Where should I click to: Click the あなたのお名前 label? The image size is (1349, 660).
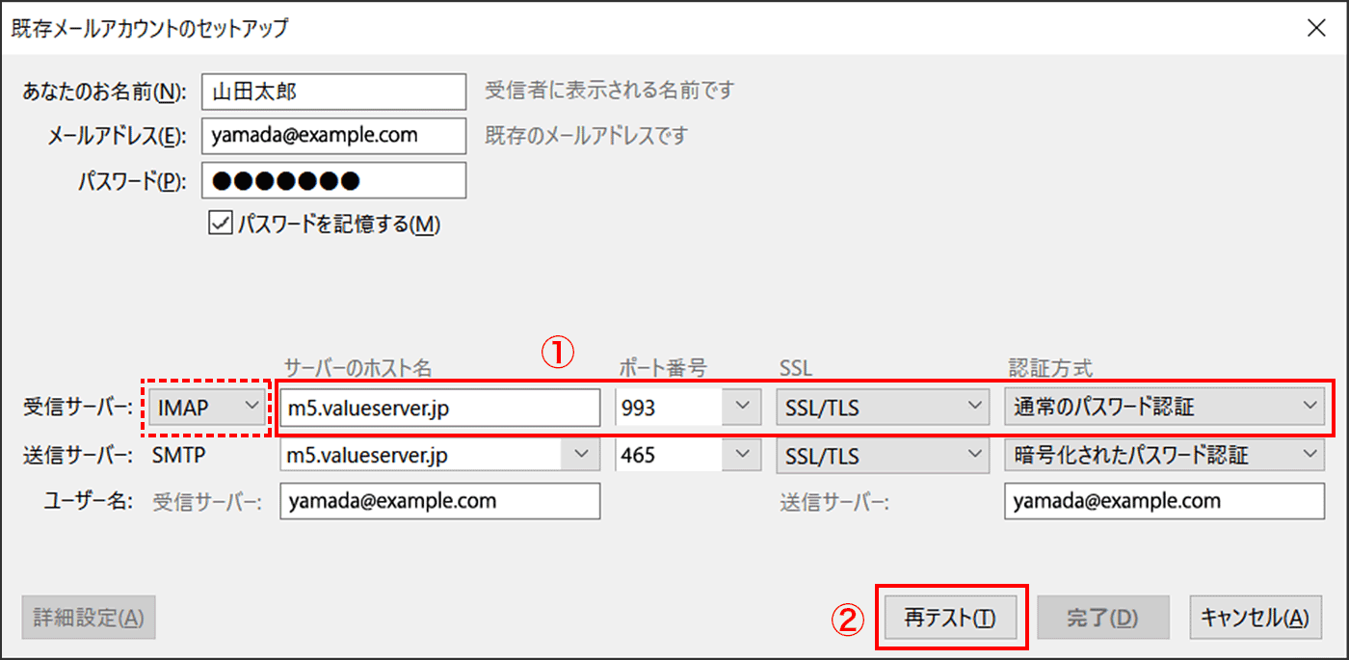click(x=103, y=92)
